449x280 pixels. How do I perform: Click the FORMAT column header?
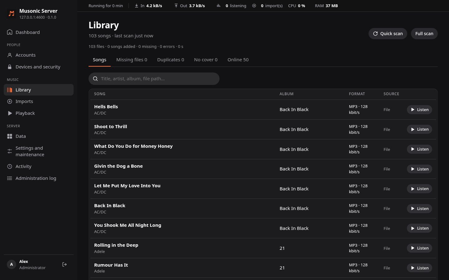pyautogui.click(x=357, y=94)
